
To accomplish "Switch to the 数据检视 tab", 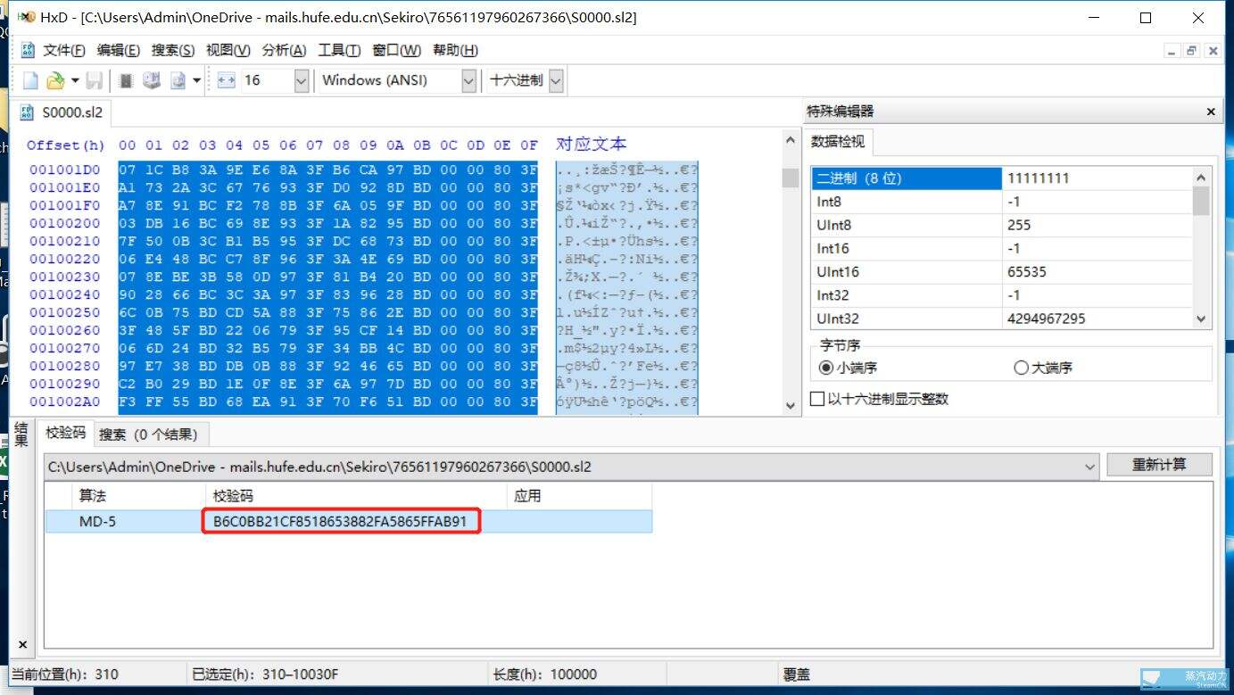I will coord(837,142).
